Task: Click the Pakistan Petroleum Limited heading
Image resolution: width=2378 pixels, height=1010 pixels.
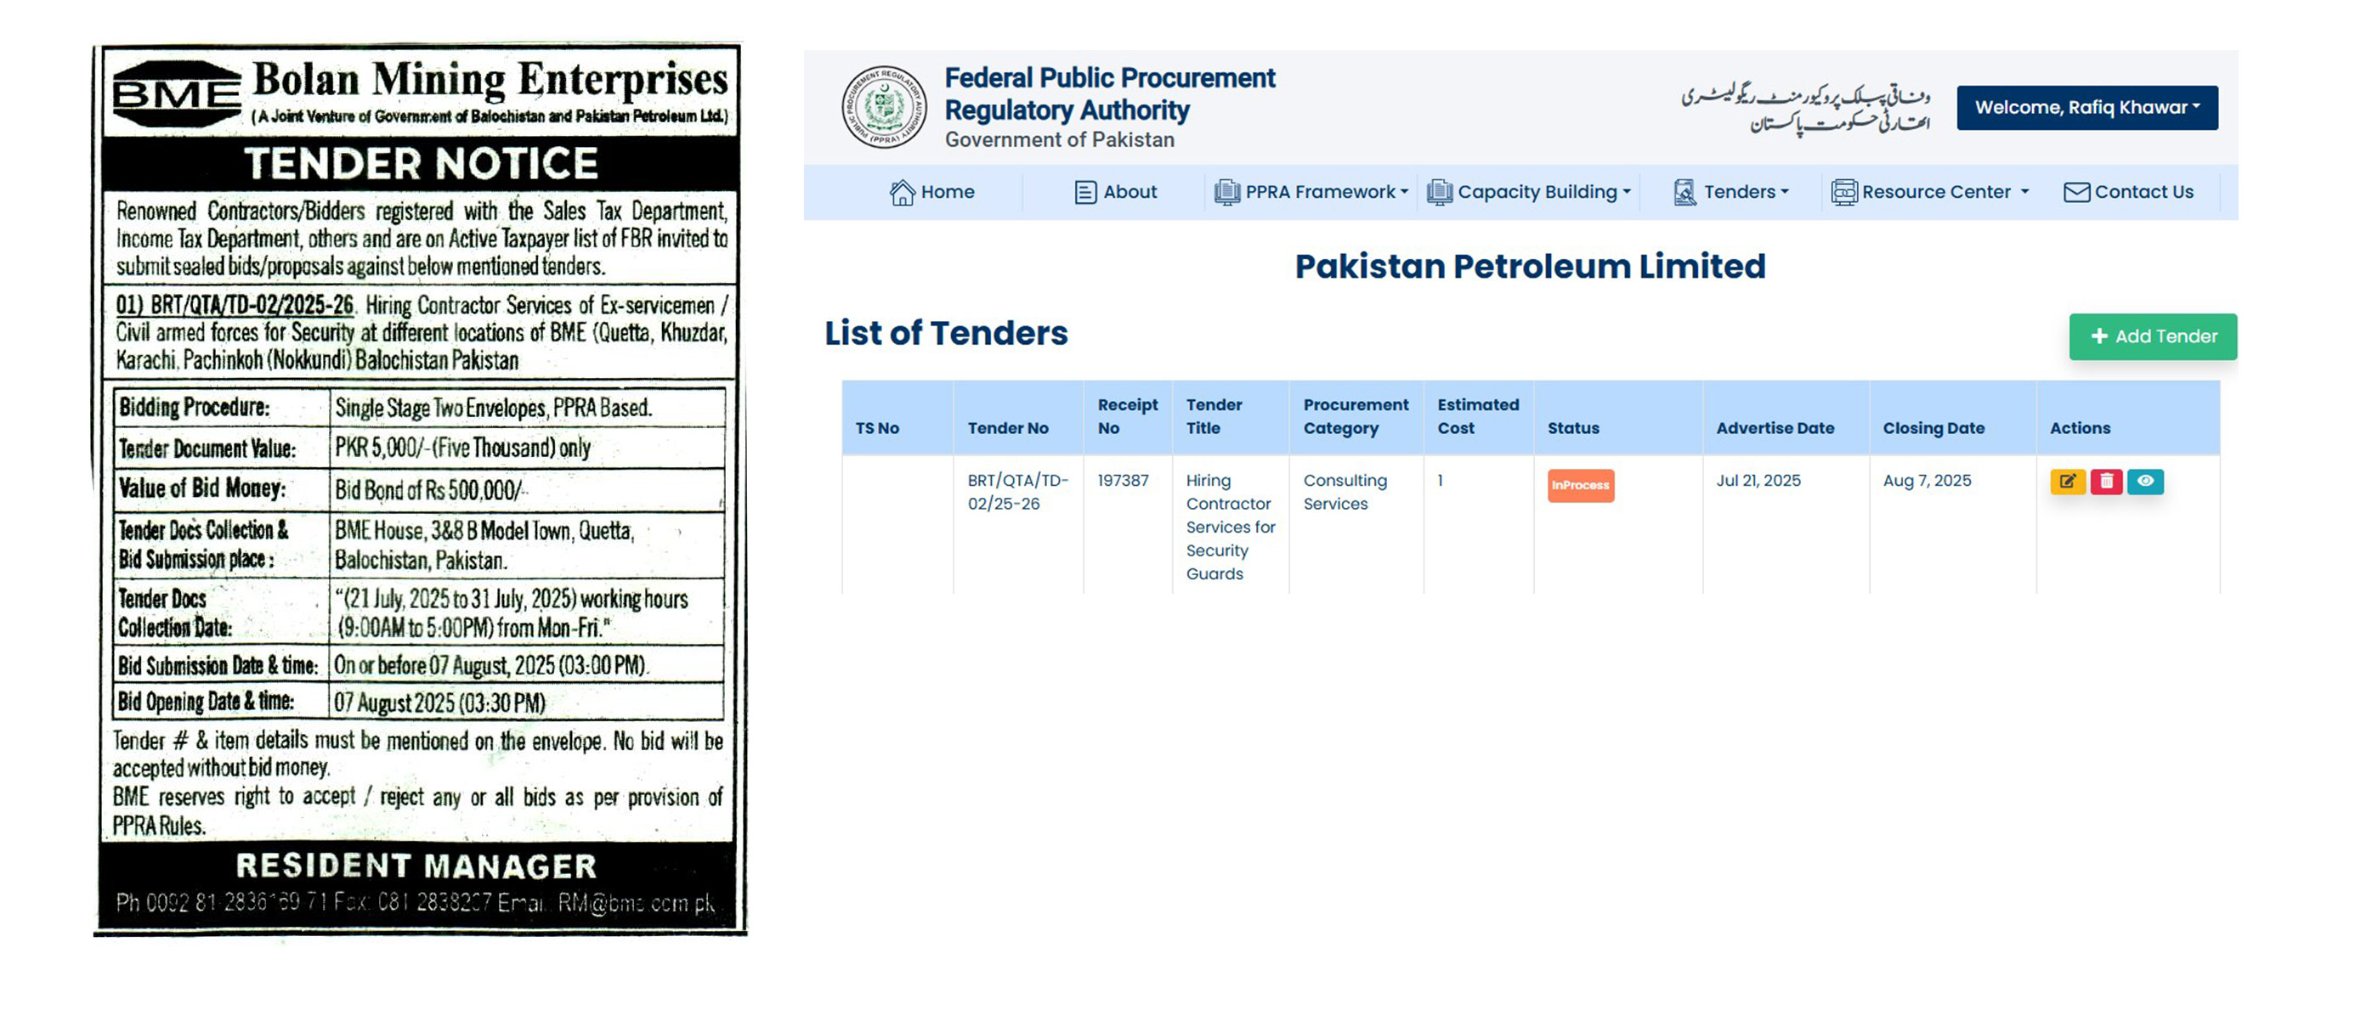Action: (1529, 267)
